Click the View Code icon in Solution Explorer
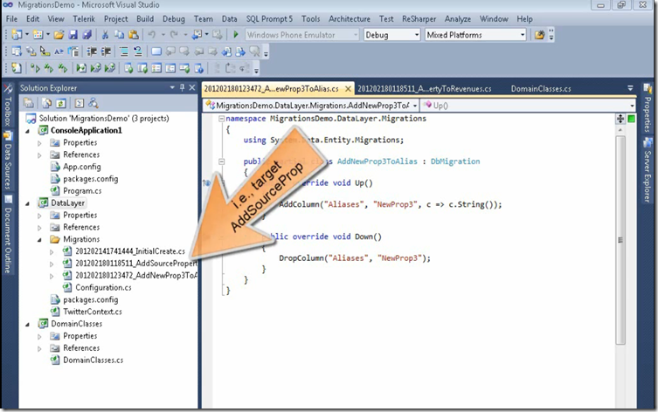The height and width of the screenshot is (412, 658). click(80, 103)
